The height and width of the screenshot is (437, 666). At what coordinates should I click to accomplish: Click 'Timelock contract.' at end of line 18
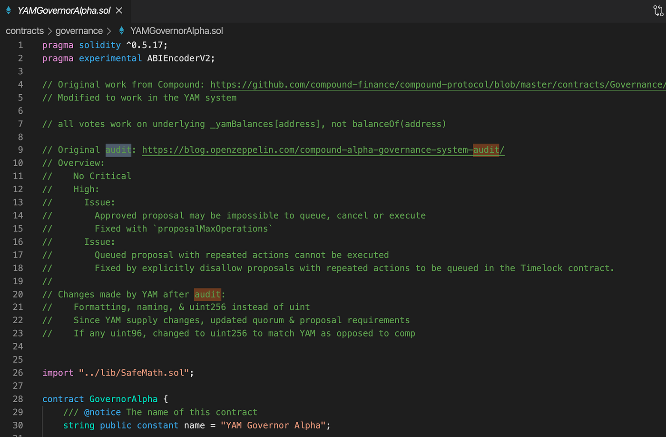[567, 268]
